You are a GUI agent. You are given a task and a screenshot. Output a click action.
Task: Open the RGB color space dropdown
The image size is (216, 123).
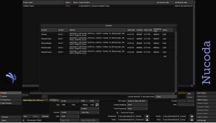click(x=84, y=101)
